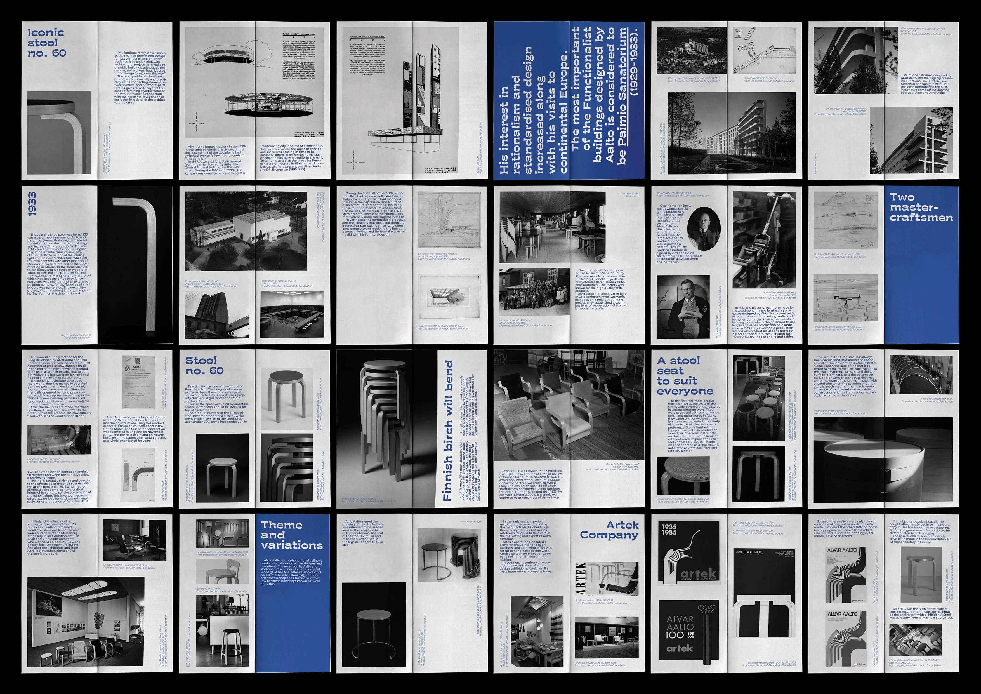Screen dimensions: 981x694
Task: Click the 'Two master-craftsmen' title on blue
Action: [921, 208]
